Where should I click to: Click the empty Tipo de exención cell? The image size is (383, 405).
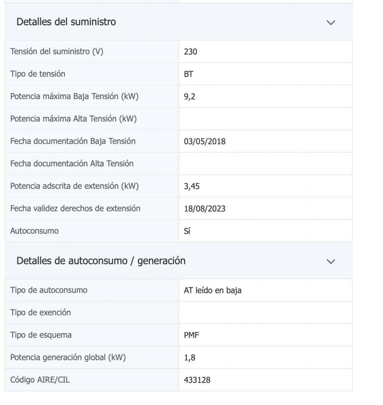tap(265, 313)
